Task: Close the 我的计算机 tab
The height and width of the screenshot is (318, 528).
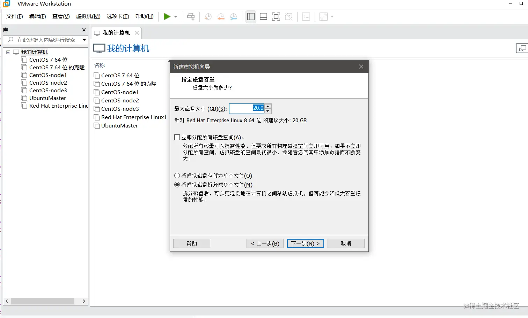Action: (137, 33)
